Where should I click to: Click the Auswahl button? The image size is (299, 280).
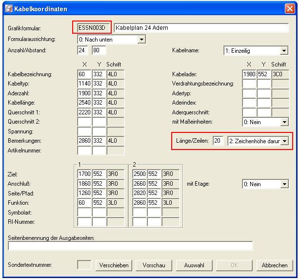(x=194, y=265)
